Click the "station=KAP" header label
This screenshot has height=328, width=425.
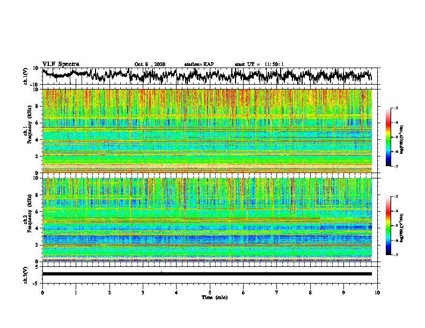(199, 64)
